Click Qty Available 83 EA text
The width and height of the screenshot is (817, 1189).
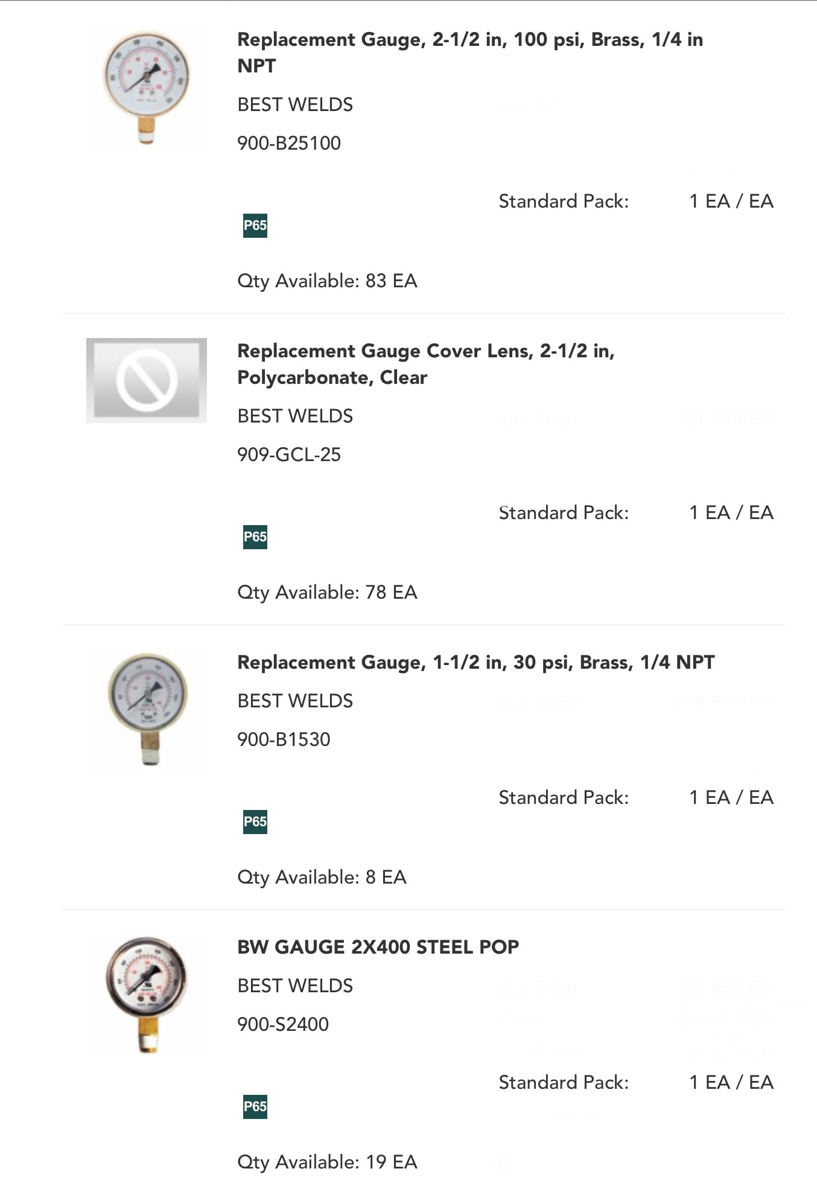pos(327,281)
